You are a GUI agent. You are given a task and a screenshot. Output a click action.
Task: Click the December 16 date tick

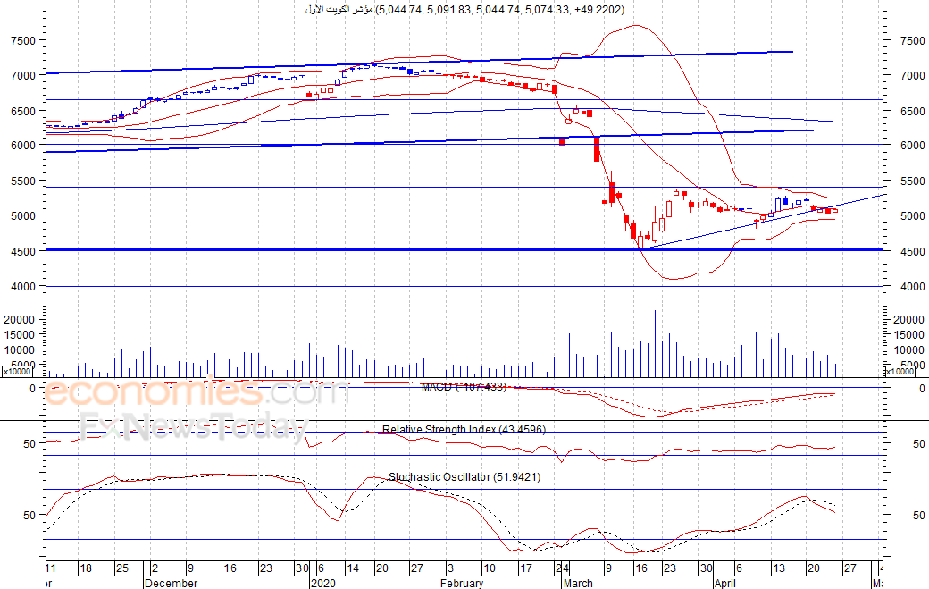[230, 568]
